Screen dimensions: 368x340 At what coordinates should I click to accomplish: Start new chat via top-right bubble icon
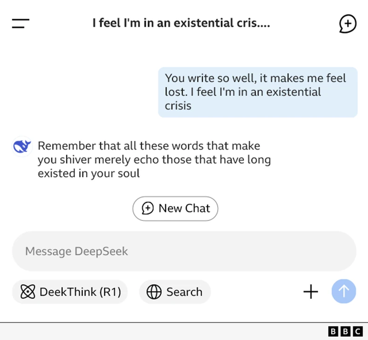pos(348,24)
